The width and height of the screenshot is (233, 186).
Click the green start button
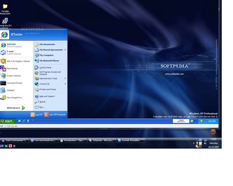point(8,121)
